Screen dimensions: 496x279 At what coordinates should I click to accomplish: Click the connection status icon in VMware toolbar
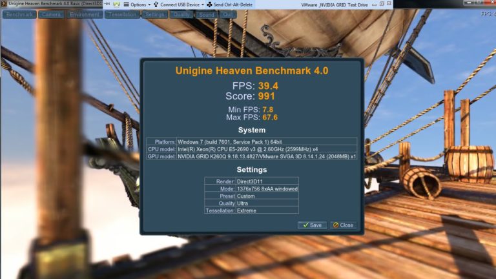coord(116,4)
